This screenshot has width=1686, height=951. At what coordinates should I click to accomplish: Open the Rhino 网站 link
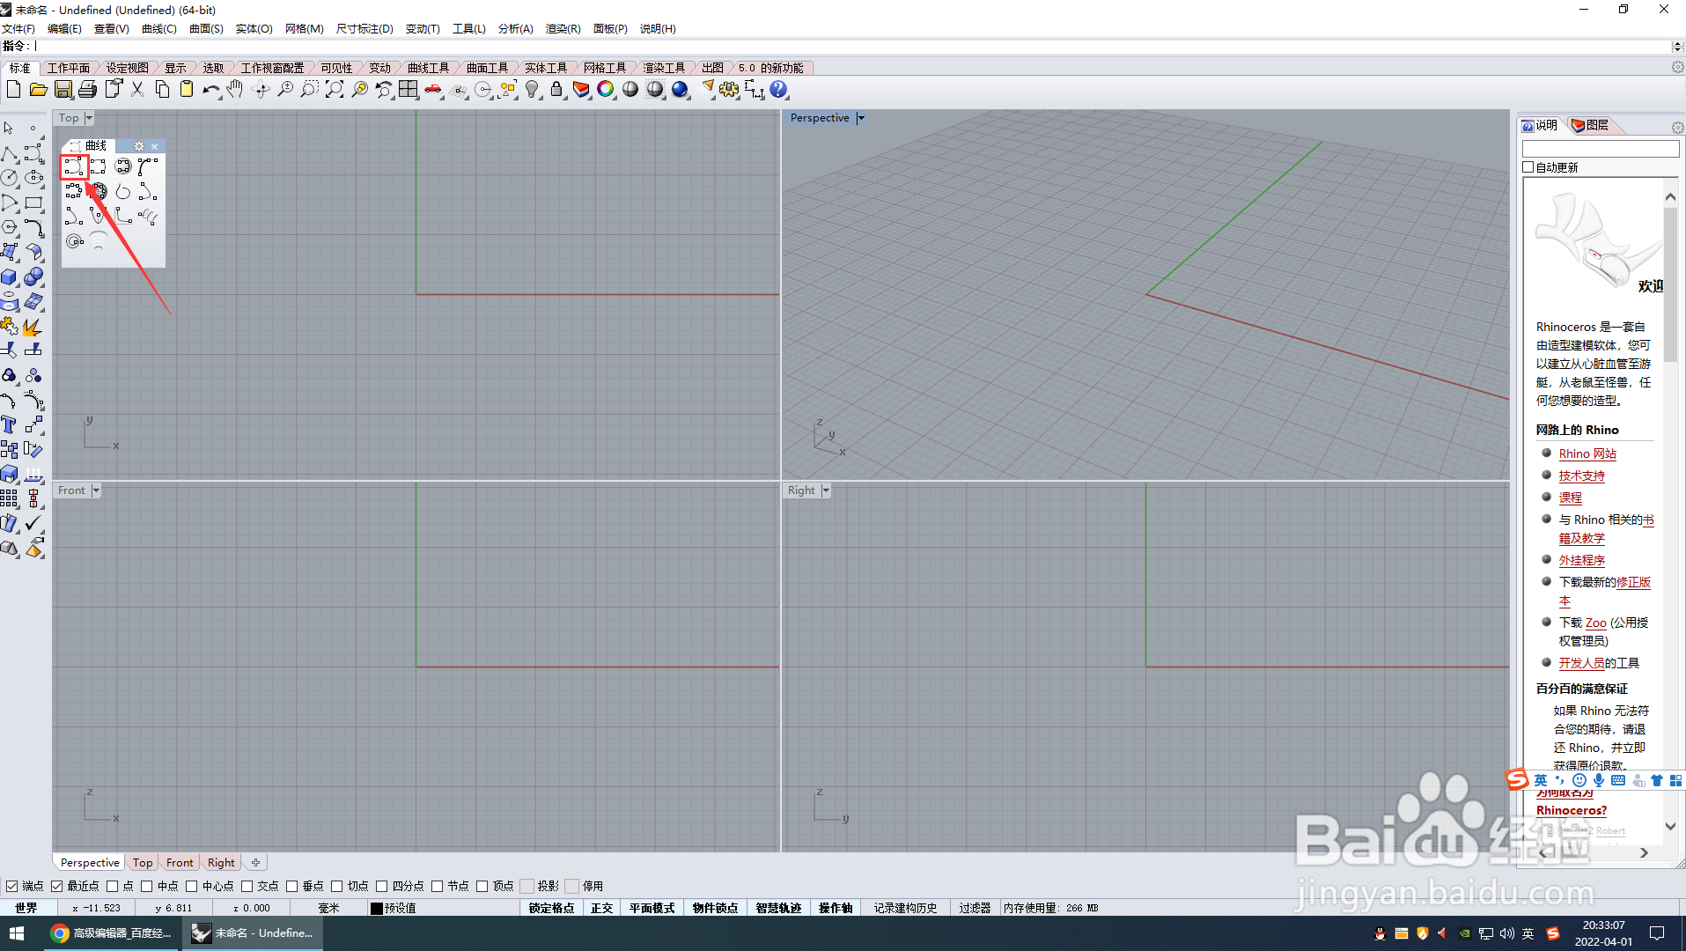click(x=1587, y=454)
